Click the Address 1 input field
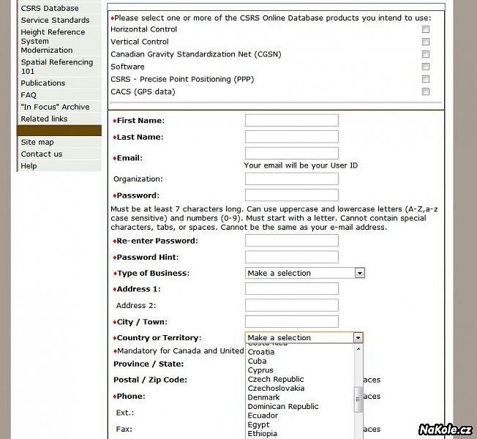Viewport: 477px width, 439px height. click(x=292, y=289)
